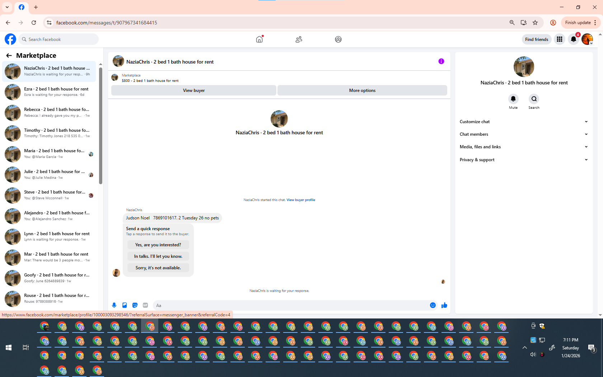603x377 pixels.
Task: Bookmark this tab with the star icon
Action: point(535,23)
